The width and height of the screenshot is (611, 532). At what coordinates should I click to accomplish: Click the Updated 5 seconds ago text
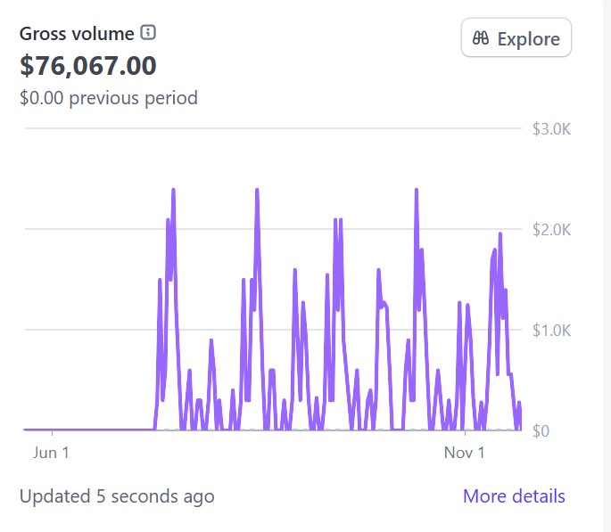[116, 495]
